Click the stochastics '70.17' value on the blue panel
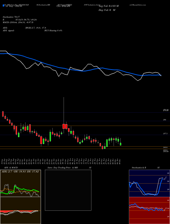Viewport: 170px width, 224px height. click(165, 178)
